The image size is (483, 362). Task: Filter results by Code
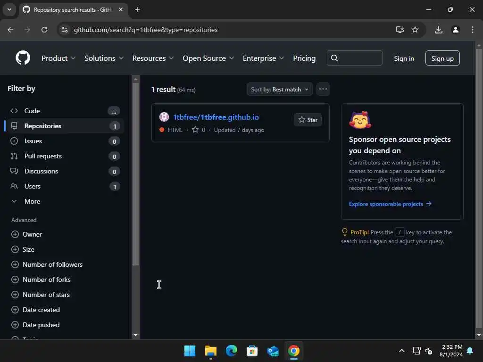click(65, 111)
